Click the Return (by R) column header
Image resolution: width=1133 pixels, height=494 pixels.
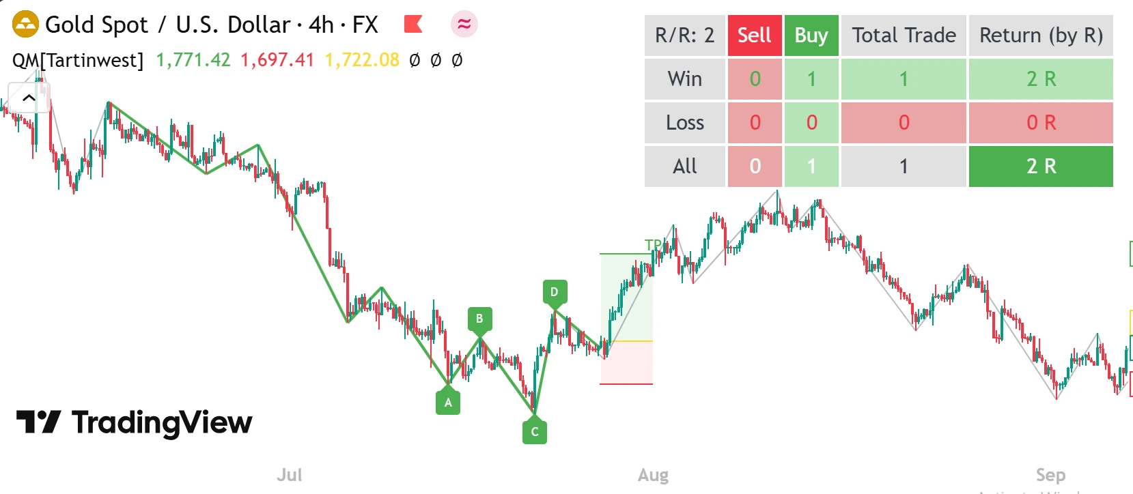point(1041,35)
